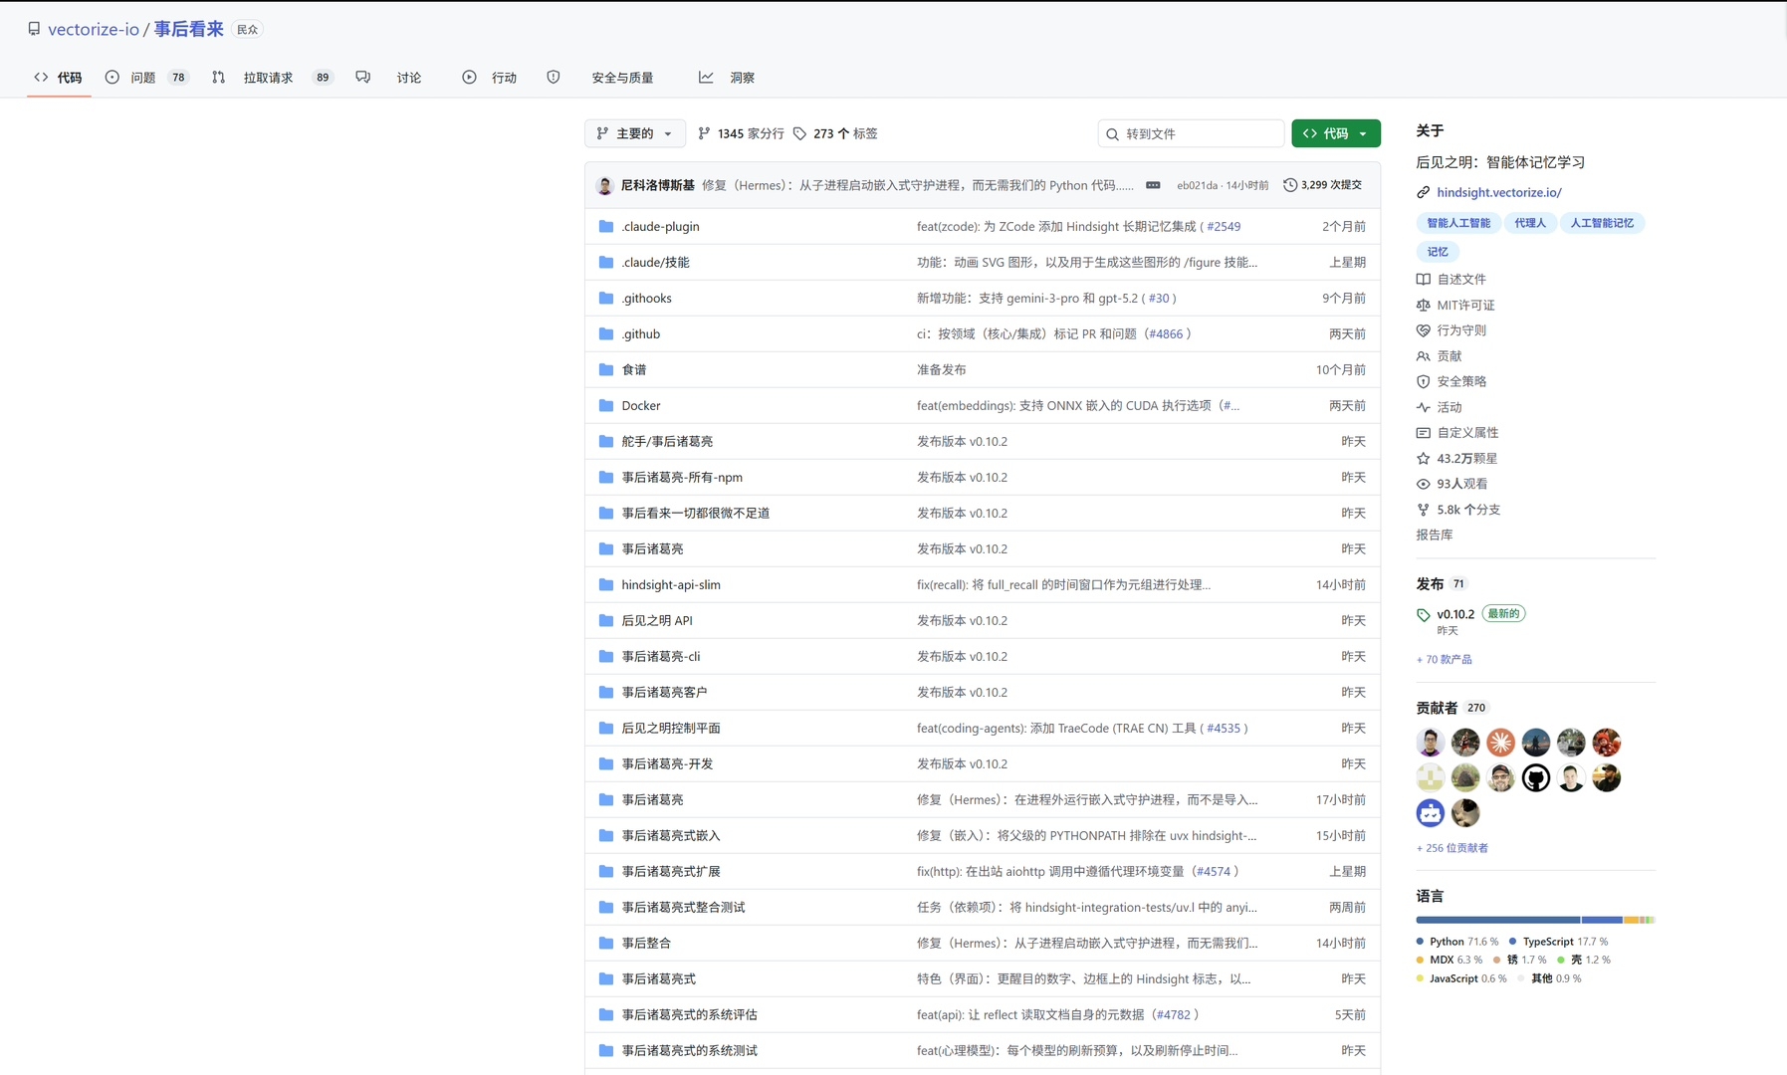Open the 3,299 次提交 commit history

(1322, 185)
